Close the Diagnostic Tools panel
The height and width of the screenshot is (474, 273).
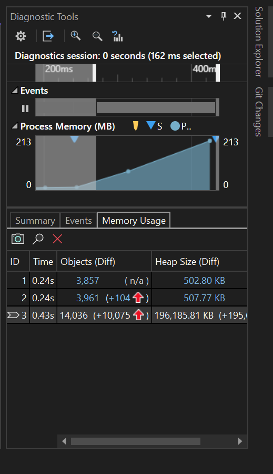pos(238,16)
